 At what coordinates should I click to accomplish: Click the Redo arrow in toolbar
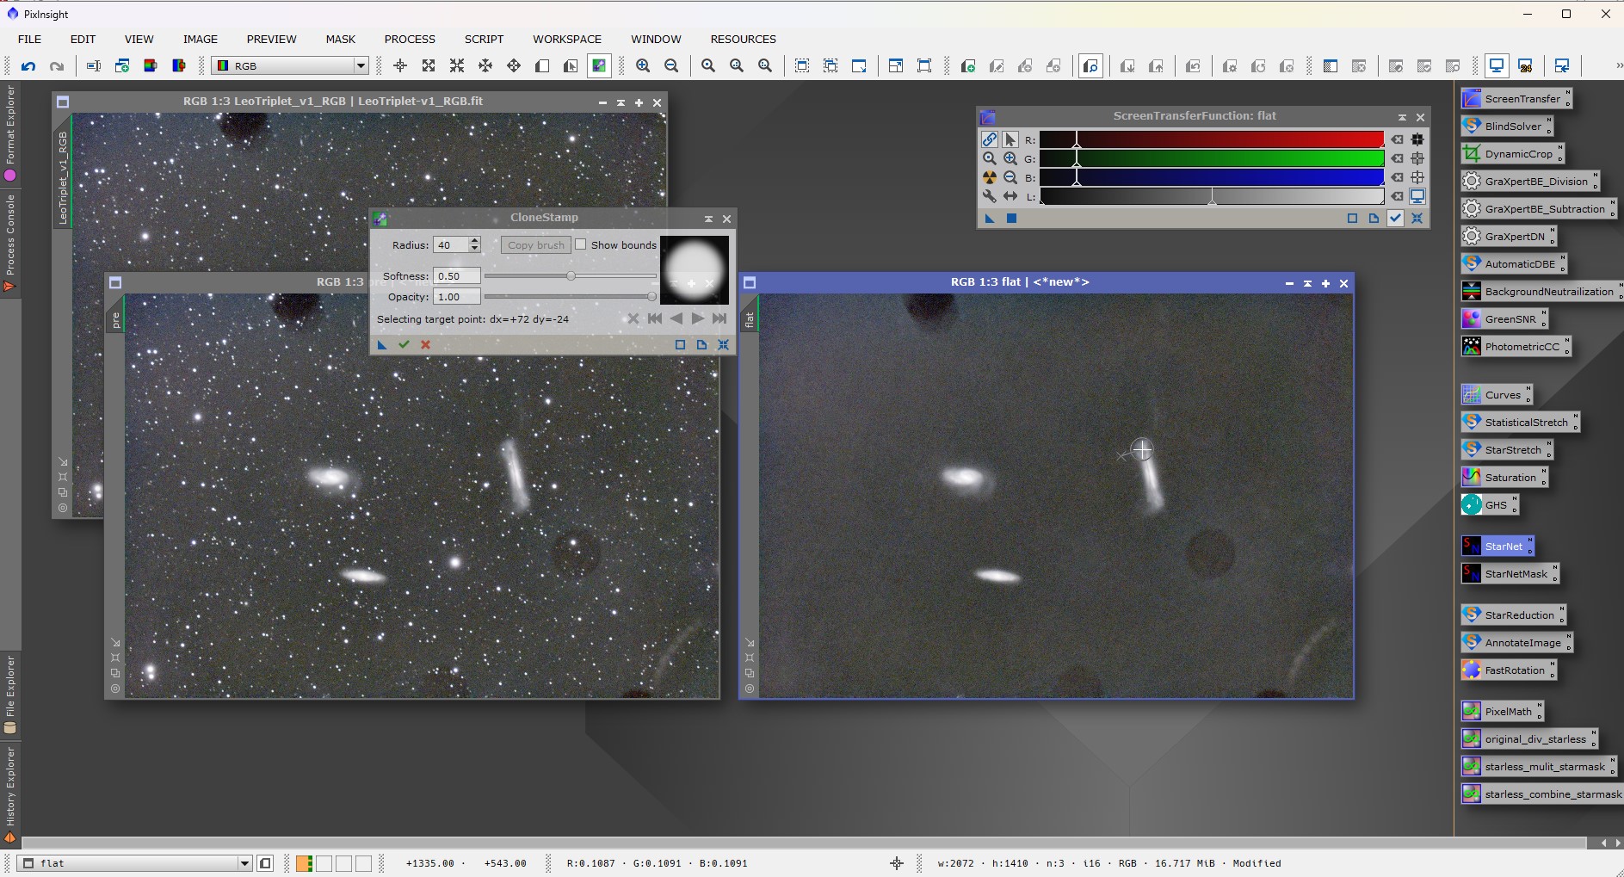click(57, 66)
